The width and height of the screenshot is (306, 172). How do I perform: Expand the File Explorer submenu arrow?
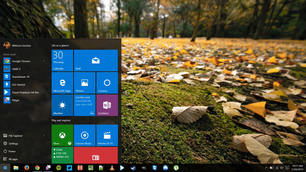pos(43,136)
